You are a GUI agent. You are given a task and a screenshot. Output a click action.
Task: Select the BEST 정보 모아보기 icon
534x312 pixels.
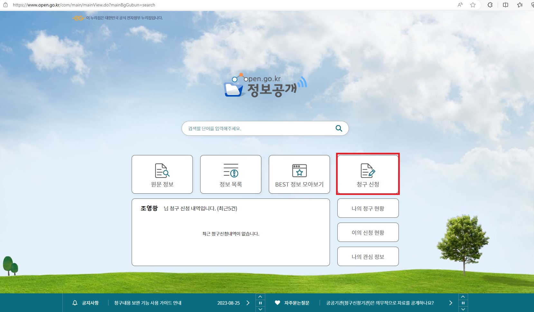(299, 171)
